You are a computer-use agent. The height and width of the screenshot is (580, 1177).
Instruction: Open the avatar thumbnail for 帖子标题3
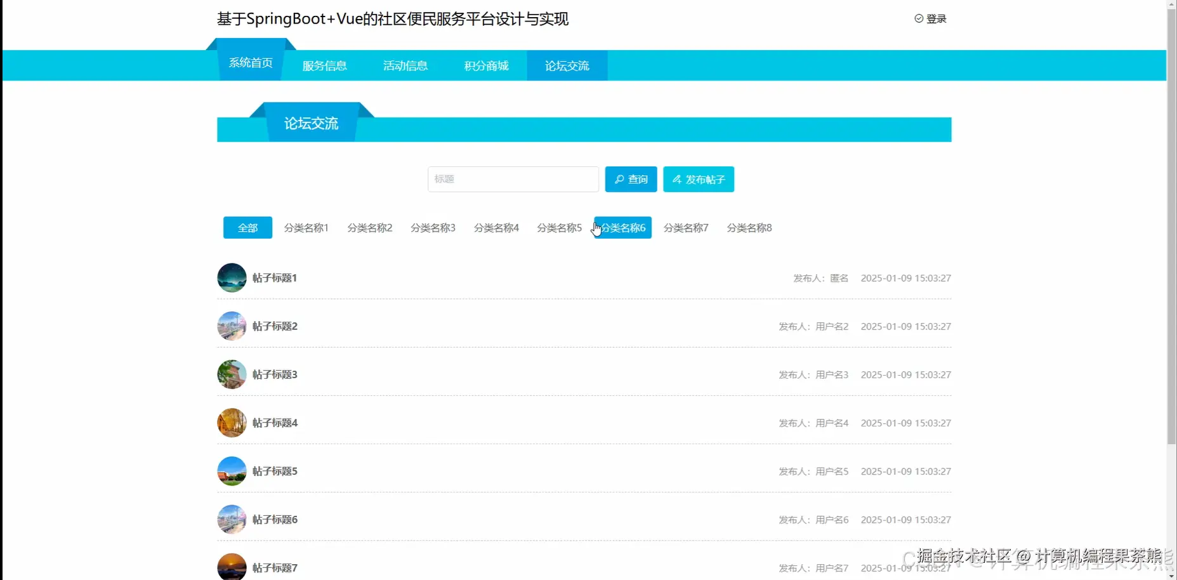coord(232,374)
